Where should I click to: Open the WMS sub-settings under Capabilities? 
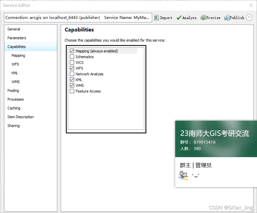coord(15,82)
